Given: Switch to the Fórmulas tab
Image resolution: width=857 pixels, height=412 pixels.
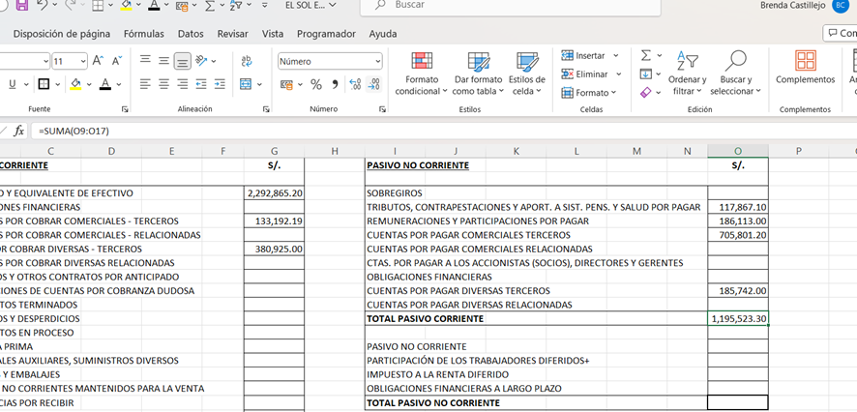Looking at the screenshot, I should 144,33.
